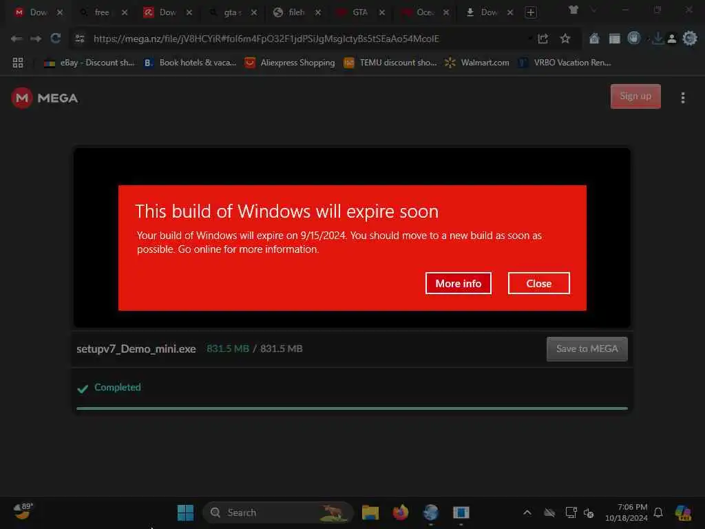Open Book hotels & vaca... bookmark
The width and height of the screenshot is (705, 529).
[190, 63]
